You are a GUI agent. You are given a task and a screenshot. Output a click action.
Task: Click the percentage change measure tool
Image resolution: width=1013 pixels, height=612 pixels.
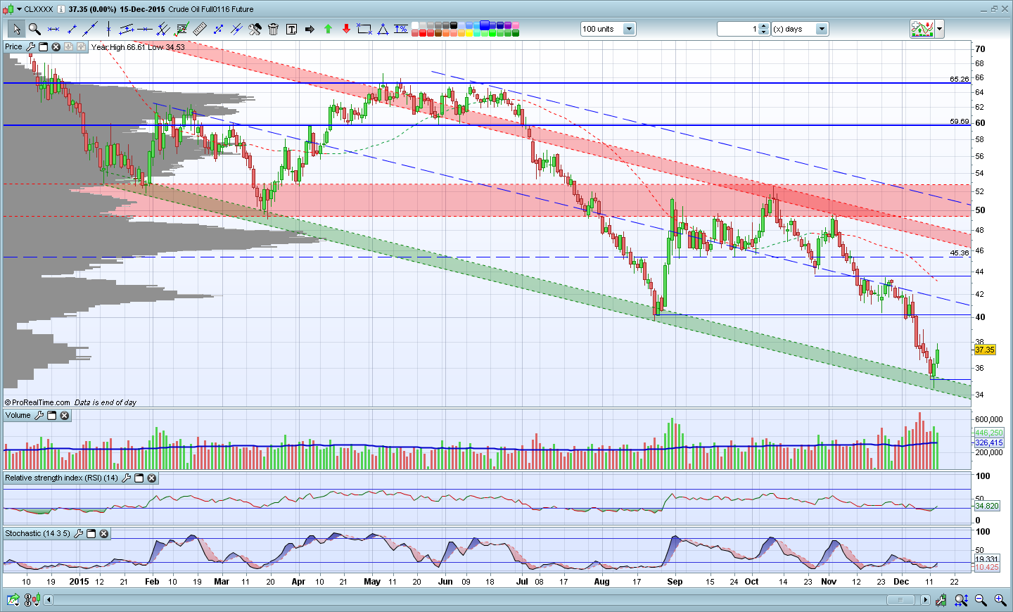pos(401,29)
